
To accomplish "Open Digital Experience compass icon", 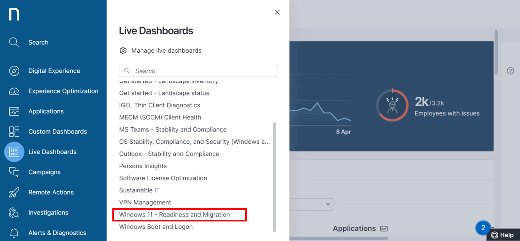I will click(x=14, y=71).
